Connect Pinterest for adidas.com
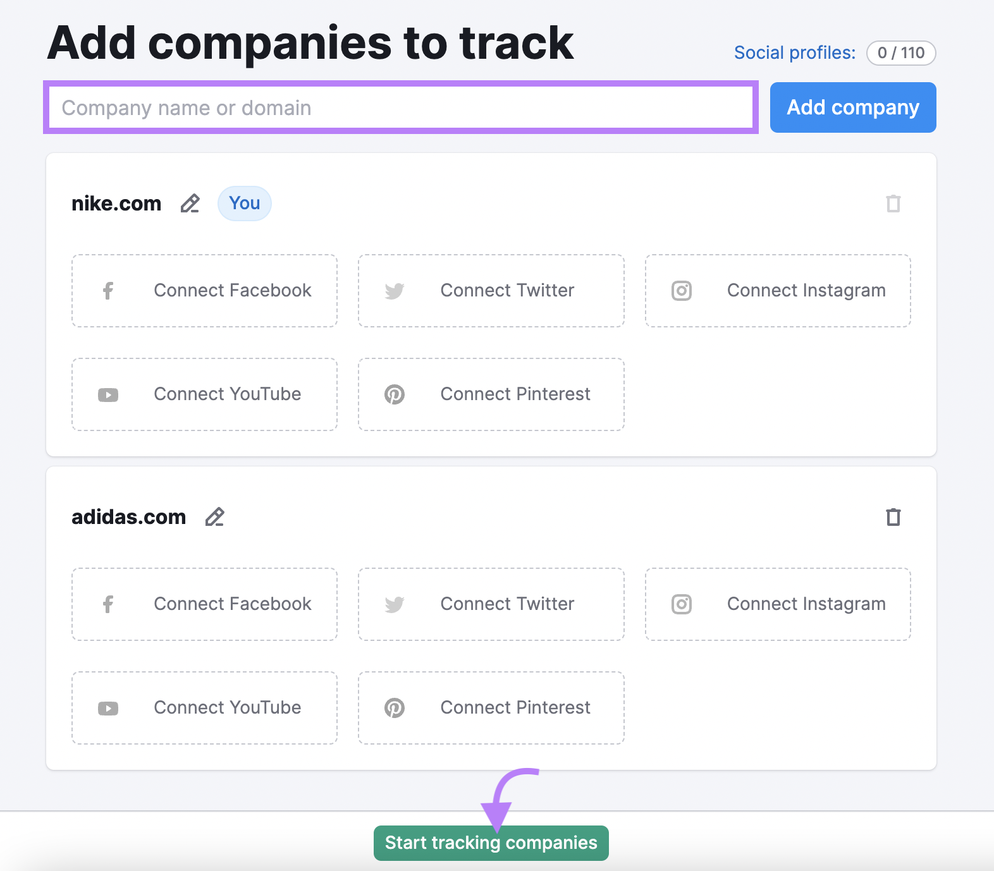The width and height of the screenshot is (994, 871). (x=491, y=708)
